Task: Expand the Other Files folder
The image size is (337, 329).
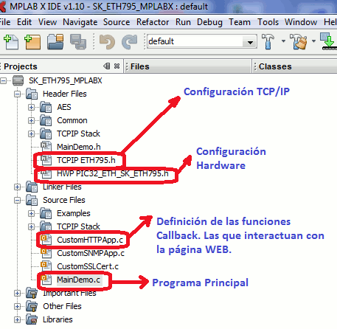Action: tap(17, 306)
